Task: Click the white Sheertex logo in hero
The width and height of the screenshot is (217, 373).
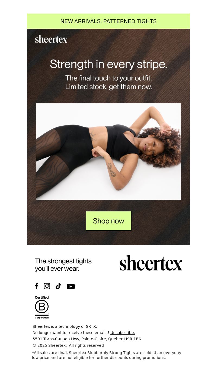Action: pyautogui.click(x=51, y=39)
